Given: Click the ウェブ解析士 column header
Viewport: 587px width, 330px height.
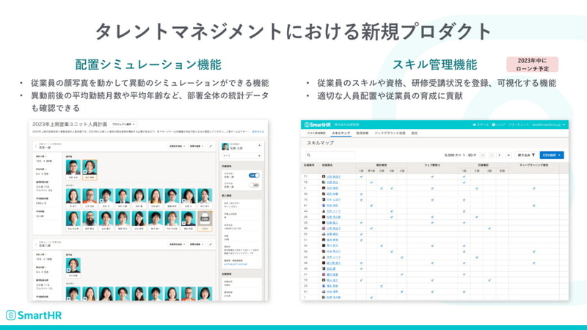Looking at the screenshot, I should [432, 165].
